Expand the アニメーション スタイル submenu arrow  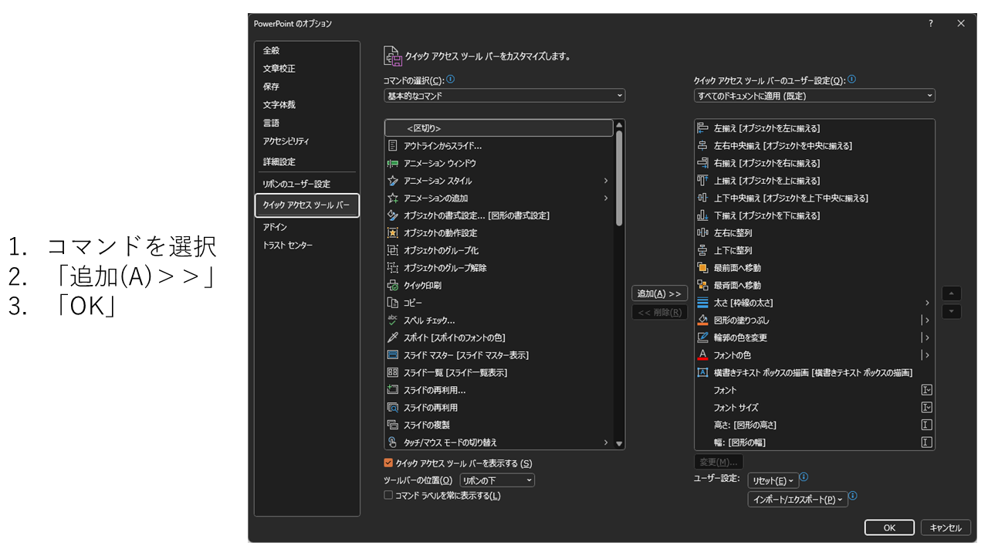click(x=606, y=181)
